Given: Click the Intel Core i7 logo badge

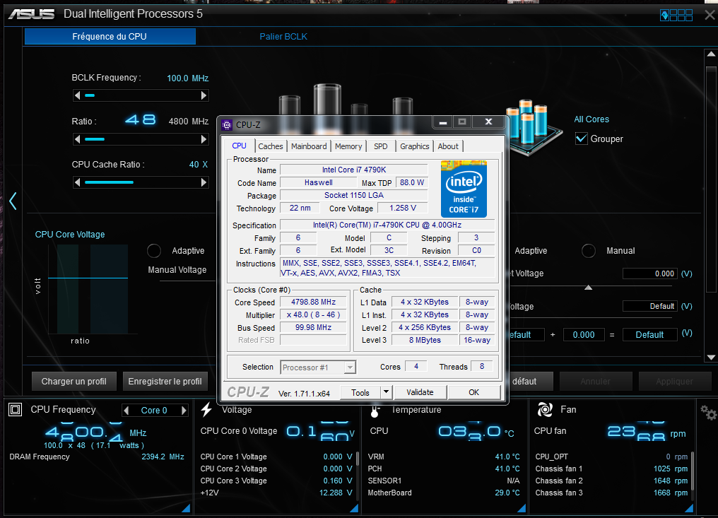Looking at the screenshot, I should coord(464,189).
